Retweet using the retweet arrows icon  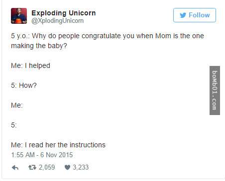pos(32,168)
